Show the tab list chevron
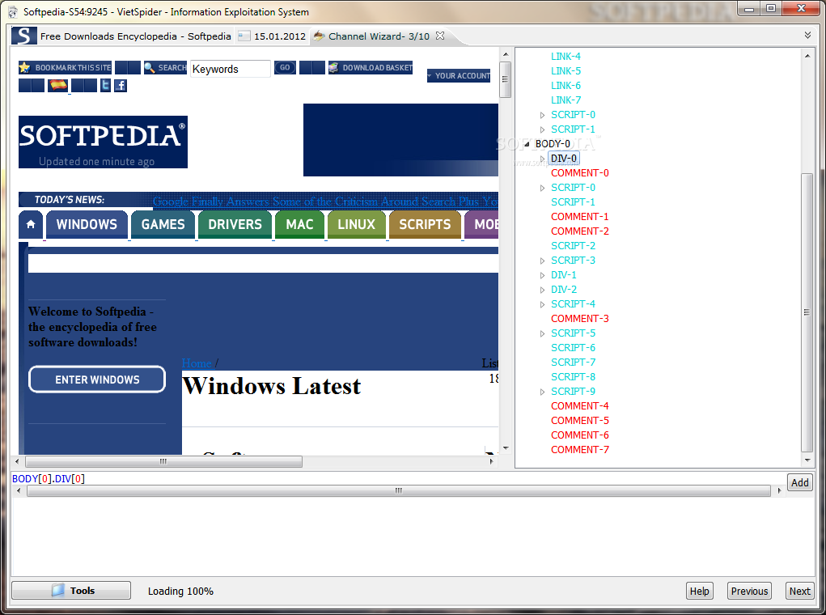 [x=807, y=36]
